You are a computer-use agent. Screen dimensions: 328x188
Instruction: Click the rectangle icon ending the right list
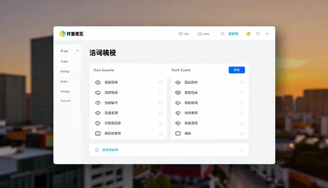[x=178, y=133]
